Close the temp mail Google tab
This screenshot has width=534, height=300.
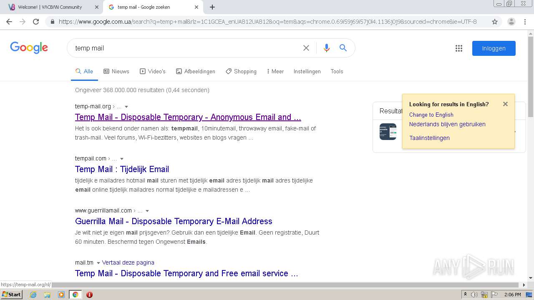click(x=196, y=7)
